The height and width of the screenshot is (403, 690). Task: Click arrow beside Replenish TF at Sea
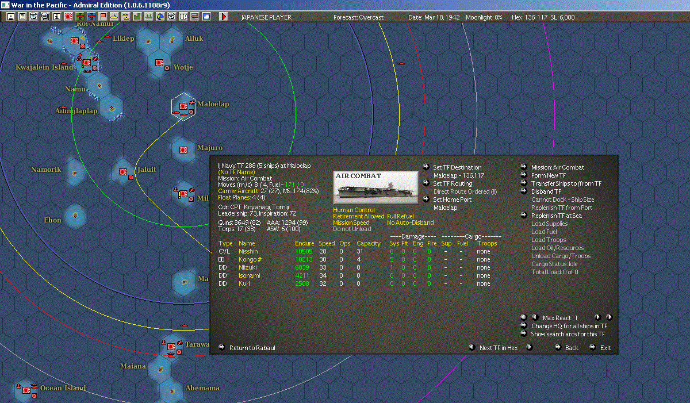click(524, 216)
